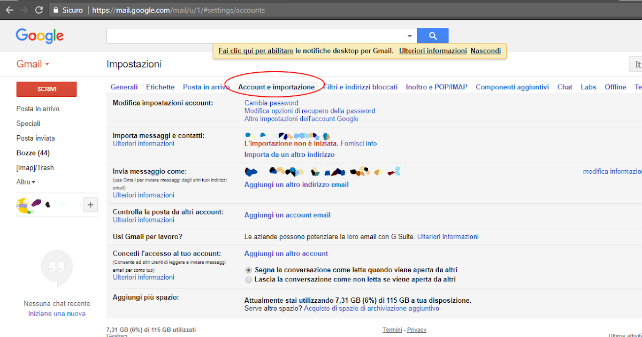Screen dimensions: 642x337
Task: Click 'L'importazione non è iniziata.' status text
Action: pos(291,143)
